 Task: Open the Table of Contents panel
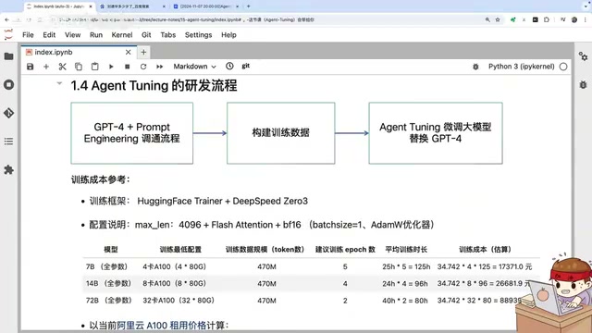click(8, 142)
